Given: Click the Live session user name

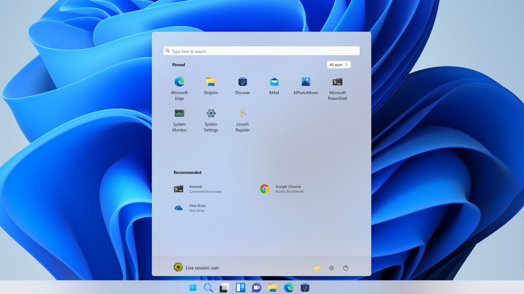Looking at the screenshot, I should pyautogui.click(x=202, y=268).
